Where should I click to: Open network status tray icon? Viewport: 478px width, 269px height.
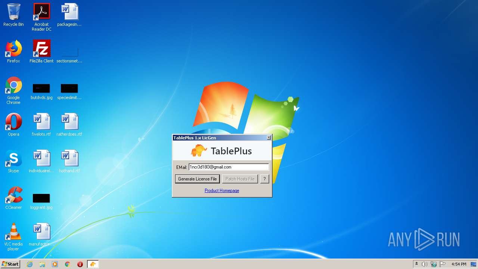(x=434, y=264)
